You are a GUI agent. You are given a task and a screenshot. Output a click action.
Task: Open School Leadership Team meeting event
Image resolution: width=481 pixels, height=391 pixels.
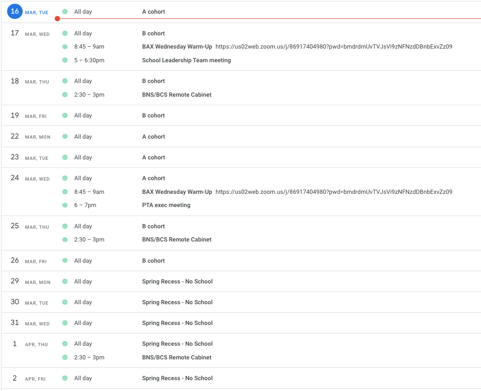click(x=186, y=60)
